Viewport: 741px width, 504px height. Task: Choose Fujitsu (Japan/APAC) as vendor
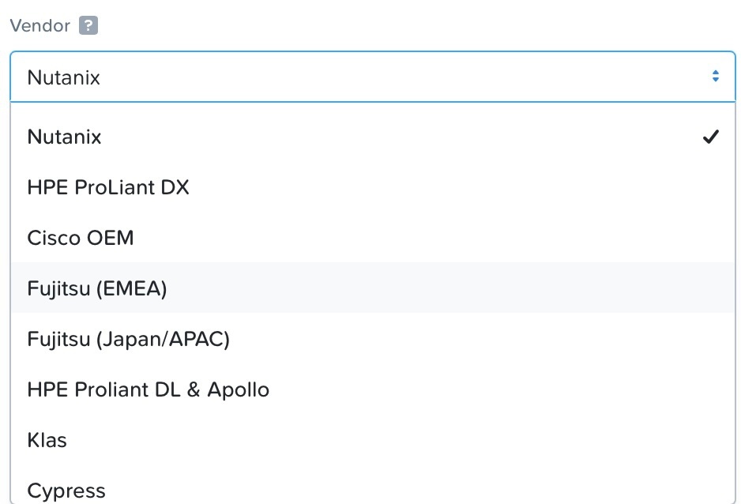click(373, 339)
